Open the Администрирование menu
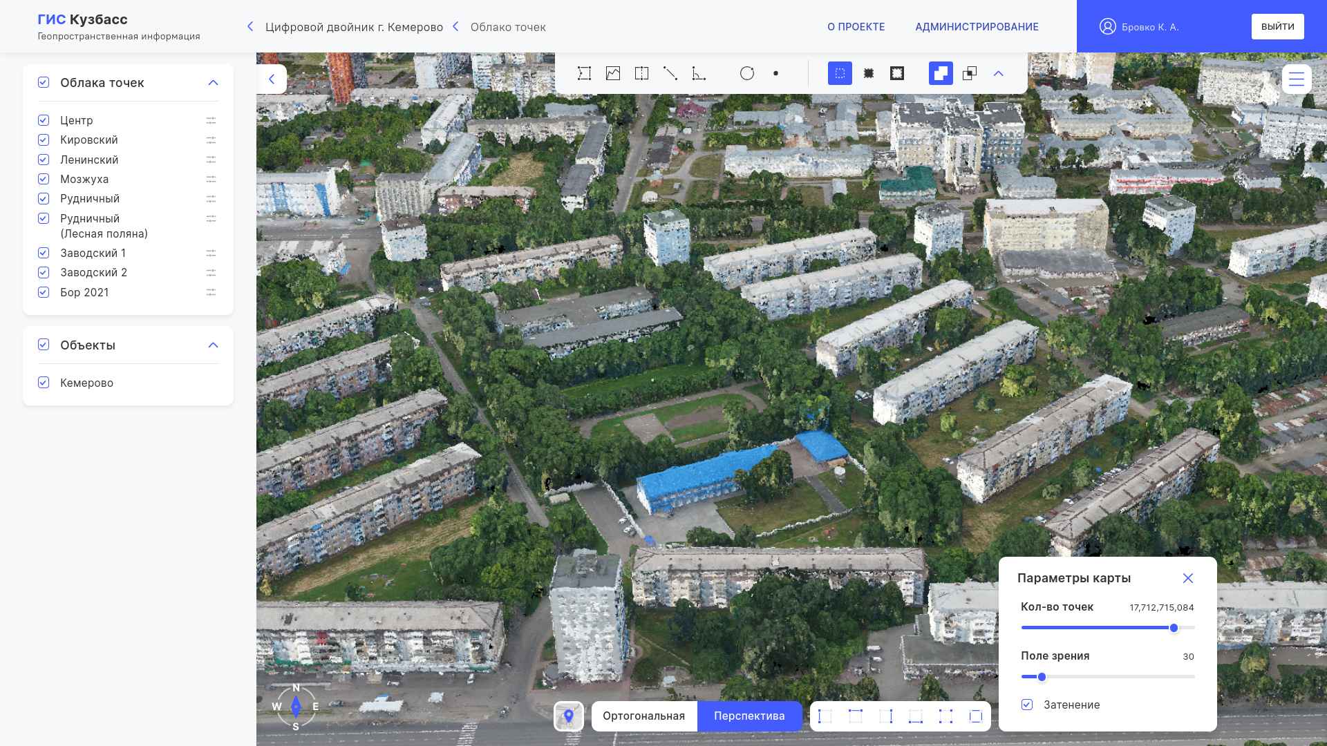The width and height of the screenshot is (1327, 746). pyautogui.click(x=977, y=27)
